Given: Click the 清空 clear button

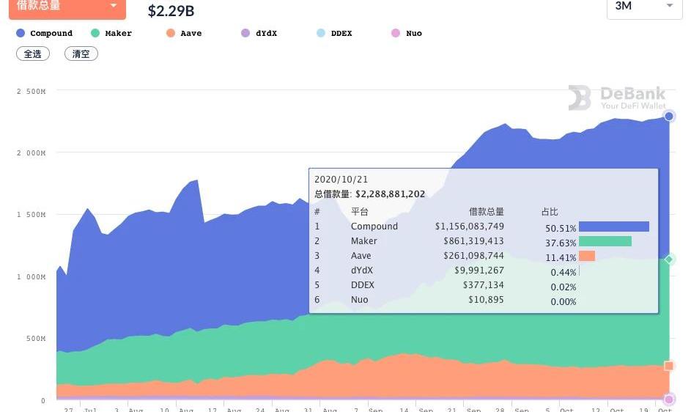Looking at the screenshot, I should 81,54.
